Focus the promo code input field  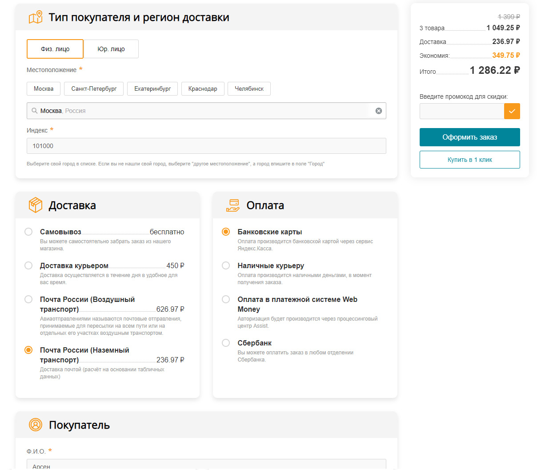click(x=461, y=111)
